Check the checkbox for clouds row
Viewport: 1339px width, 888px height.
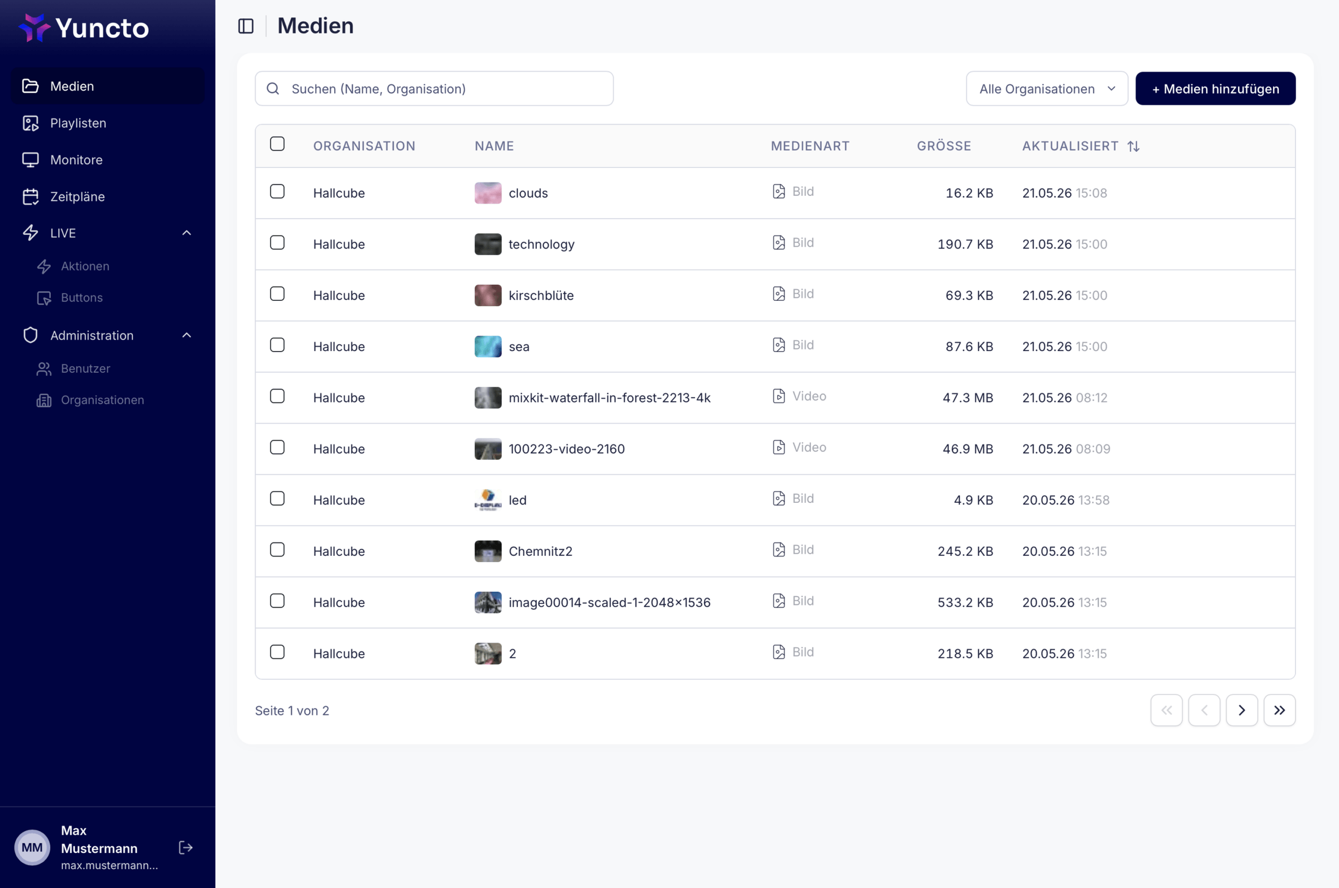(277, 191)
